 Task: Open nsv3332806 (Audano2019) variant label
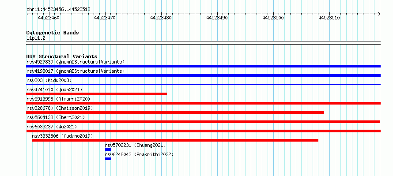[x=62, y=136]
